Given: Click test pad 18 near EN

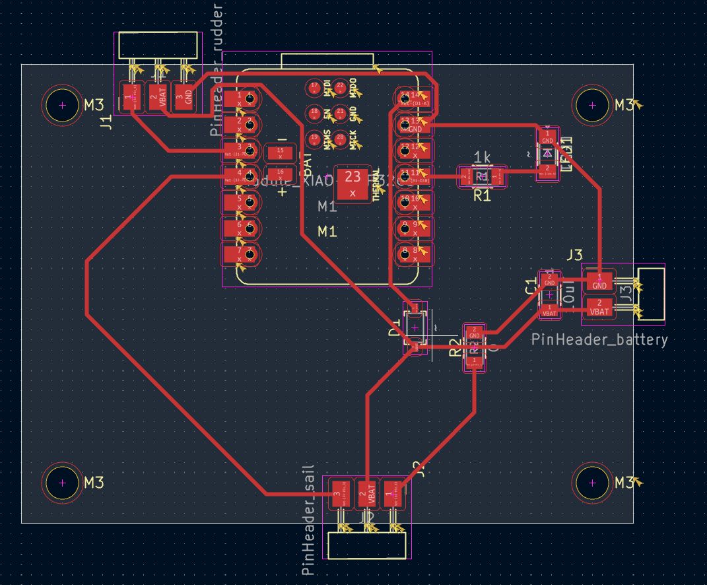Looking at the screenshot, I should (x=314, y=113).
